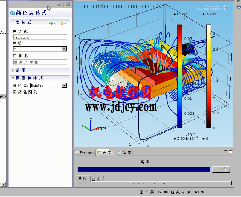Screen dimensions: 241x197
Task: Open the 日志 sub-tab
Action: pyautogui.click(x=97, y=179)
